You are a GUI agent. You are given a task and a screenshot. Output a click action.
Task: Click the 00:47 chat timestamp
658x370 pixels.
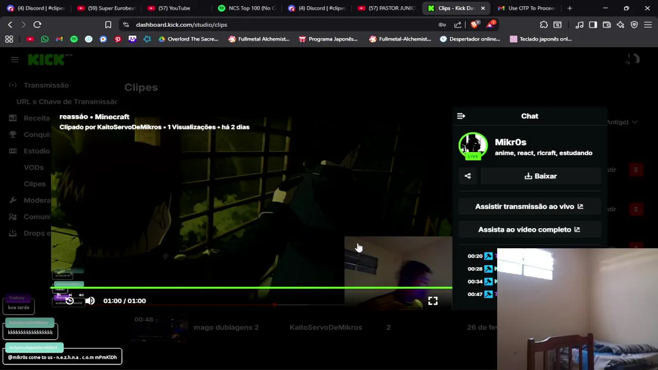pos(475,294)
